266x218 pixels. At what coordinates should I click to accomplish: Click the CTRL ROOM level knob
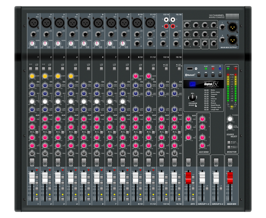point(230,127)
